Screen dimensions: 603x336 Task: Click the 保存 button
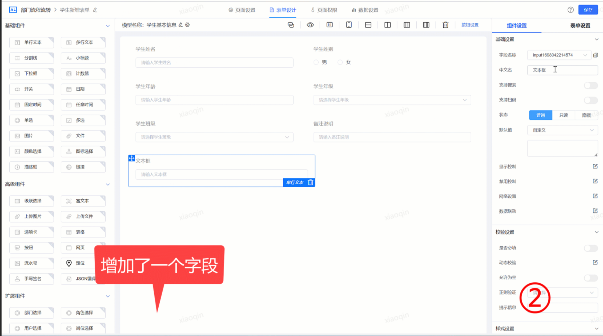coord(588,10)
